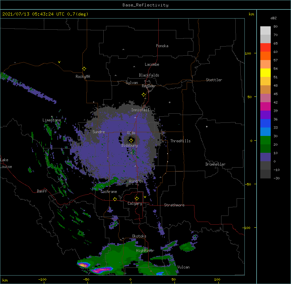
Task: Click the Didsbury city label
Action: click(x=130, y=145)
